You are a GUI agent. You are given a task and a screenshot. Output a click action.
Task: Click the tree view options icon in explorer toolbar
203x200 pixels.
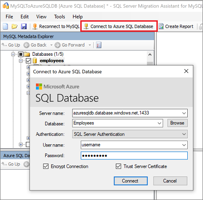click(x=99, y=45)
